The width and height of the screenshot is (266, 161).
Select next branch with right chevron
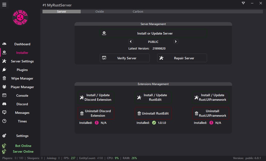tap(176, 41)
